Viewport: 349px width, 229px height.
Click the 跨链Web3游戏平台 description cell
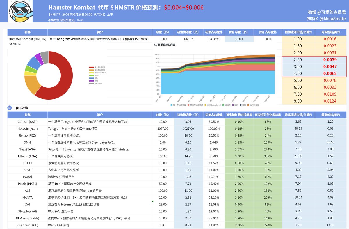coord(100,177)
